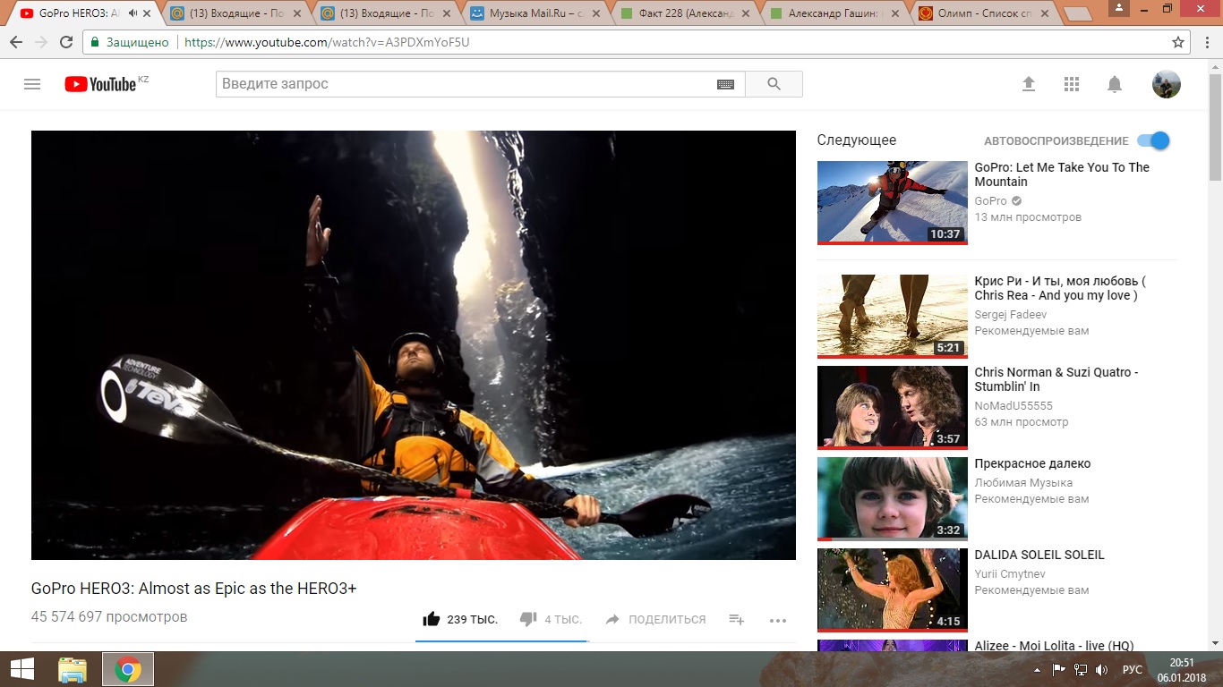This screenshot has height=687, width=1223.
Task: Go back with the browser arrow
Action: click(x=16, y=42)
